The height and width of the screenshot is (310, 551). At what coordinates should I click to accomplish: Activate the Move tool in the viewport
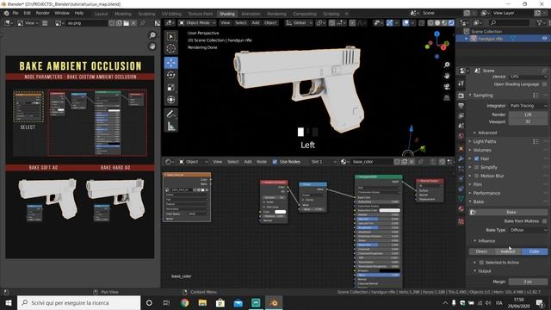click(x=171, y=63)
